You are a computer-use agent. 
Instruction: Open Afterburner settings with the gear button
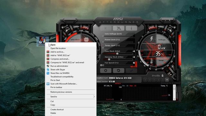(x=106, y=71)
